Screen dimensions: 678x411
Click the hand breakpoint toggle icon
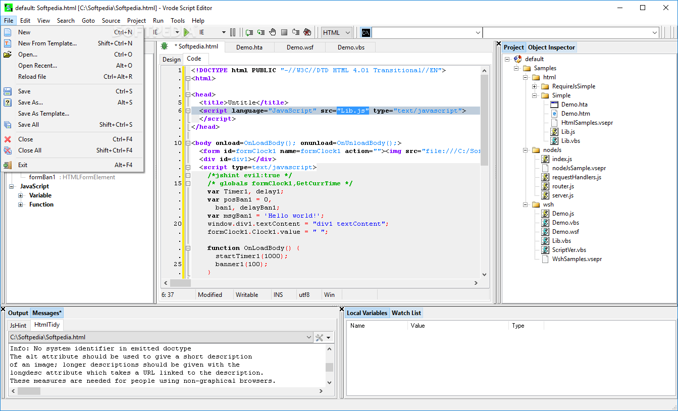(x=273, y=32)
